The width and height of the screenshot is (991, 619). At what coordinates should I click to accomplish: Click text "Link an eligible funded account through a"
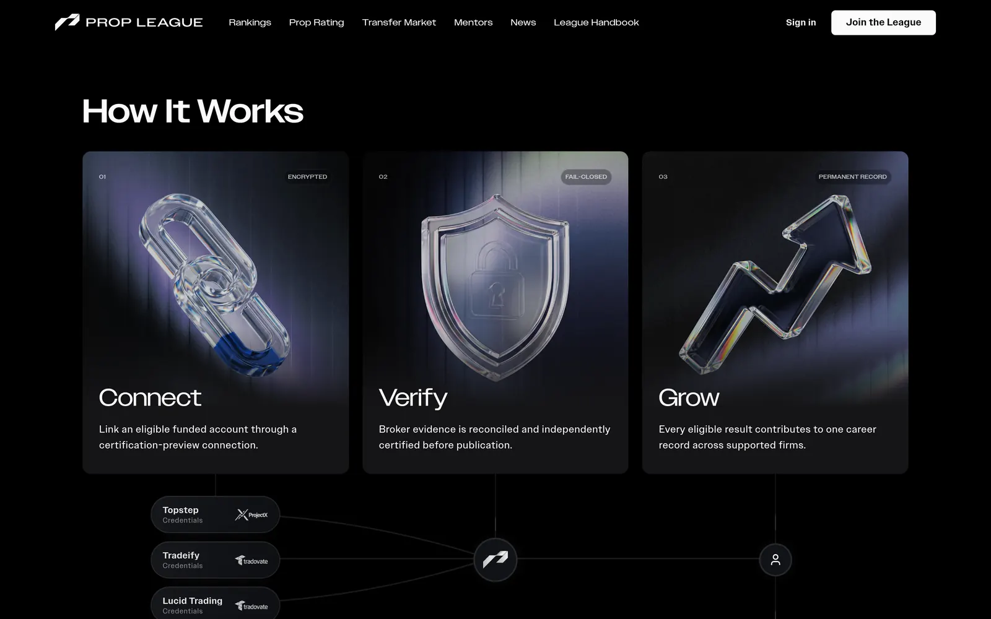click(x=198, y=429)
